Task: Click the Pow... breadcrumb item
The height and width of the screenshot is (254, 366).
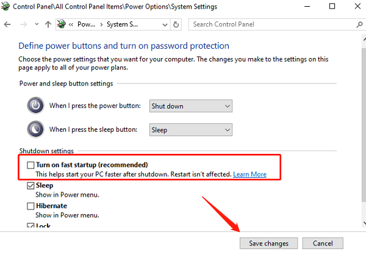Action: coord(86,24)
